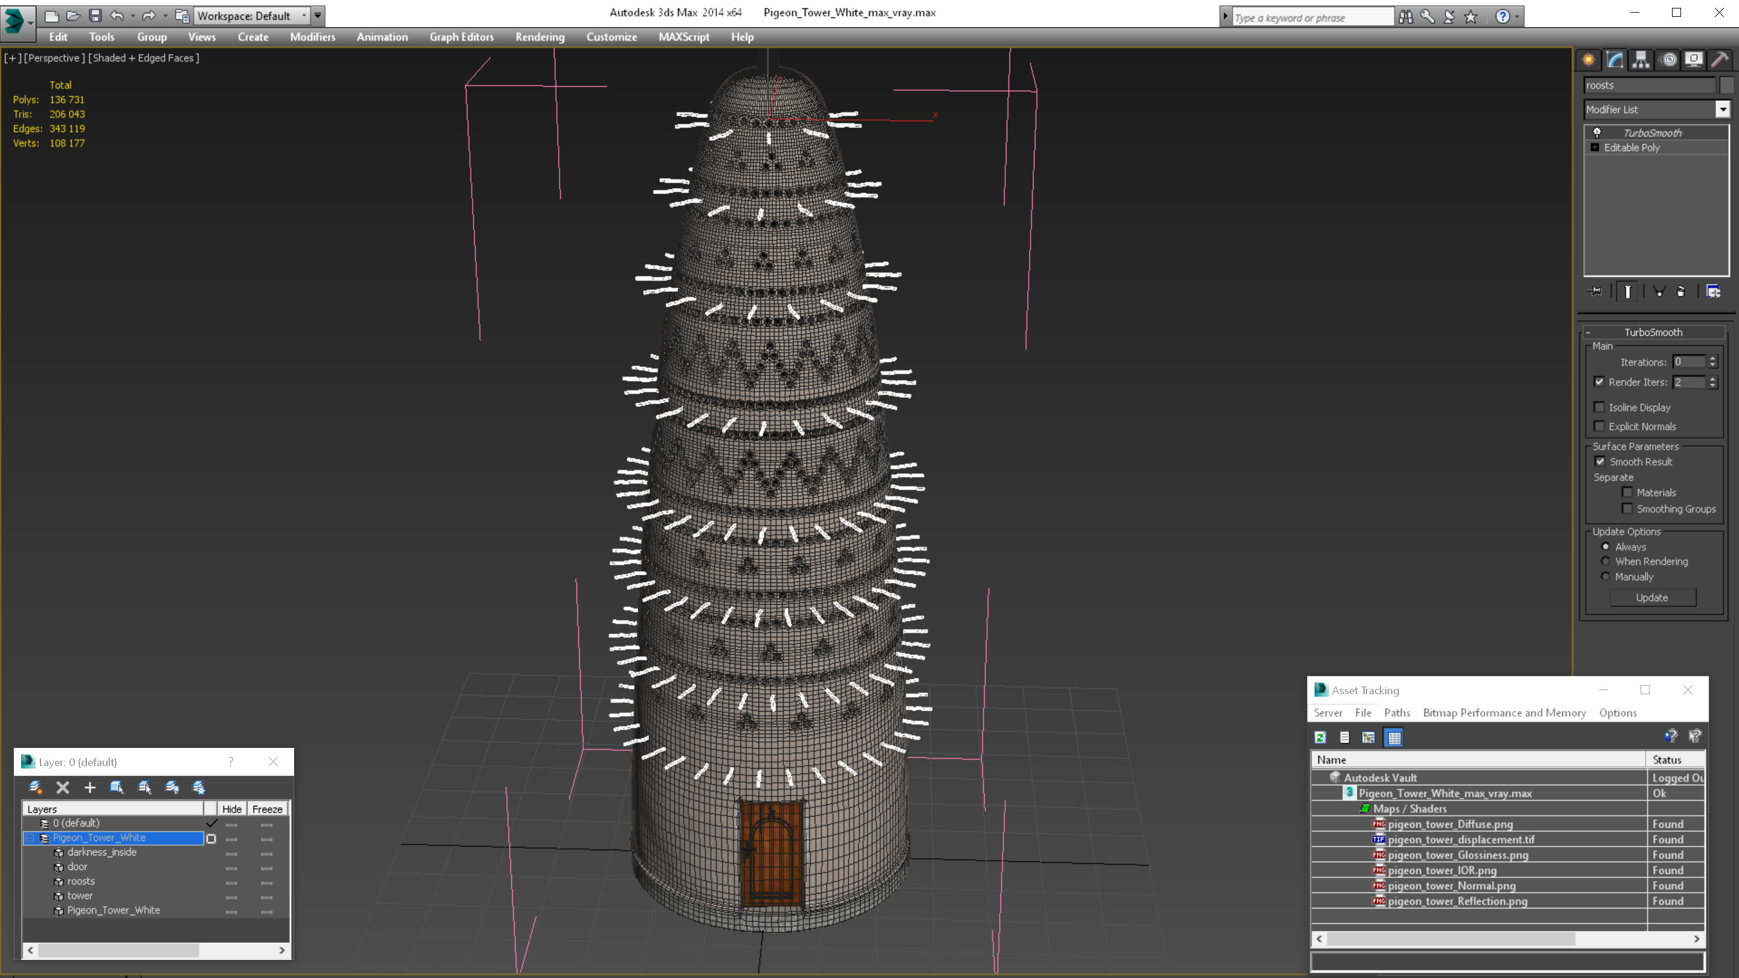The width and height of the screenshot is (1739, 978).
Task: Enable Separate by Smoothing Groups checkbox
Action: tap(1628, 508)
